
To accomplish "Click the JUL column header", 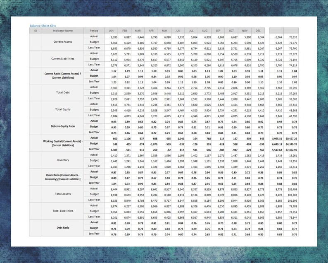I will (191, 31).
